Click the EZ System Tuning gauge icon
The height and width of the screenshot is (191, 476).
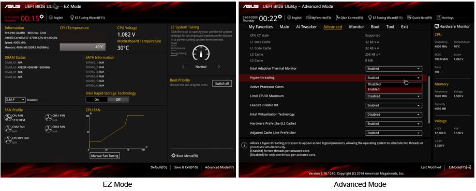(201, 53)
